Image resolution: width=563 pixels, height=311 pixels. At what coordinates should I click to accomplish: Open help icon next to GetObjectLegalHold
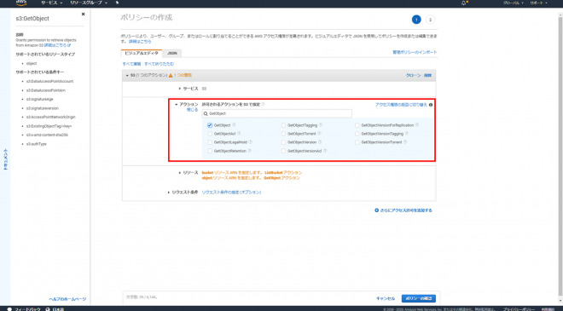(x=250, y=142)
